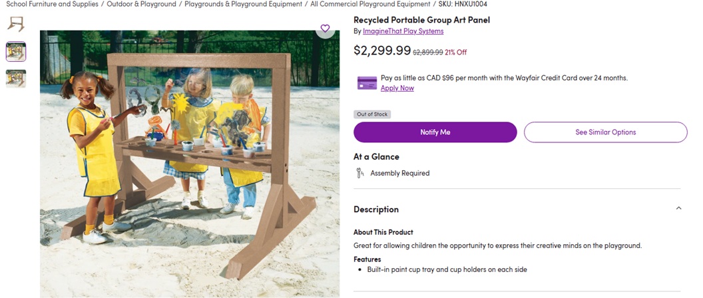The height and width of the screenshot is (298, 703).
Task: Click See Similar Options button
Action: point(605,132)
